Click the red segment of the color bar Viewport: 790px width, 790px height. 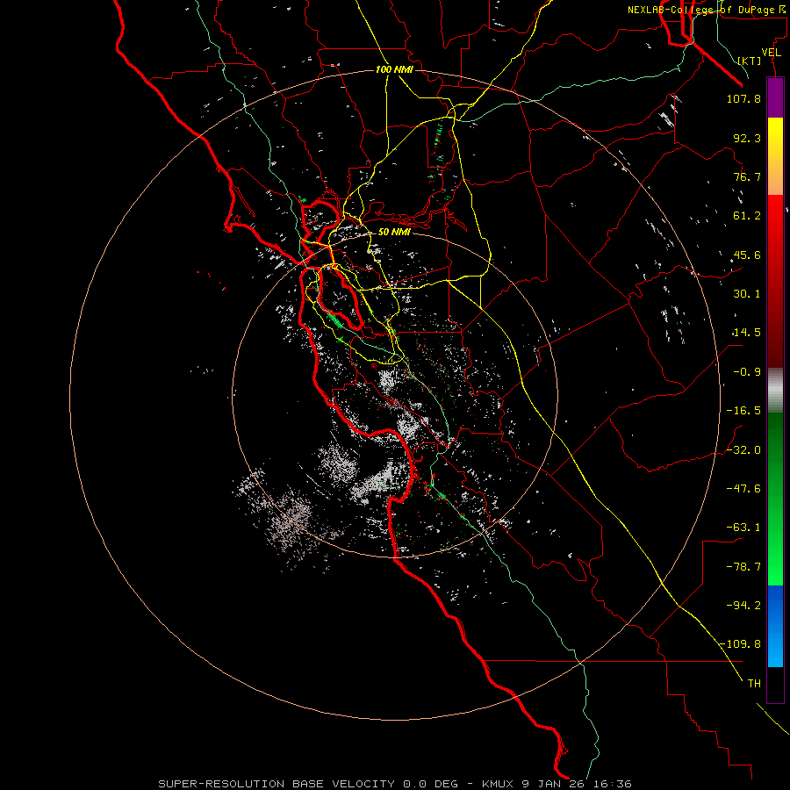click(x=775, y=281)
